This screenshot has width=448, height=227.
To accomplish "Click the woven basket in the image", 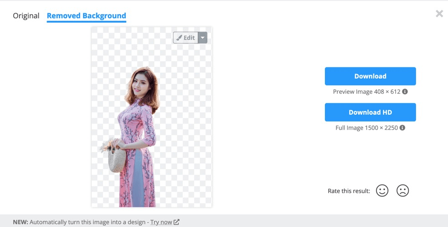I will click(117, 160).
